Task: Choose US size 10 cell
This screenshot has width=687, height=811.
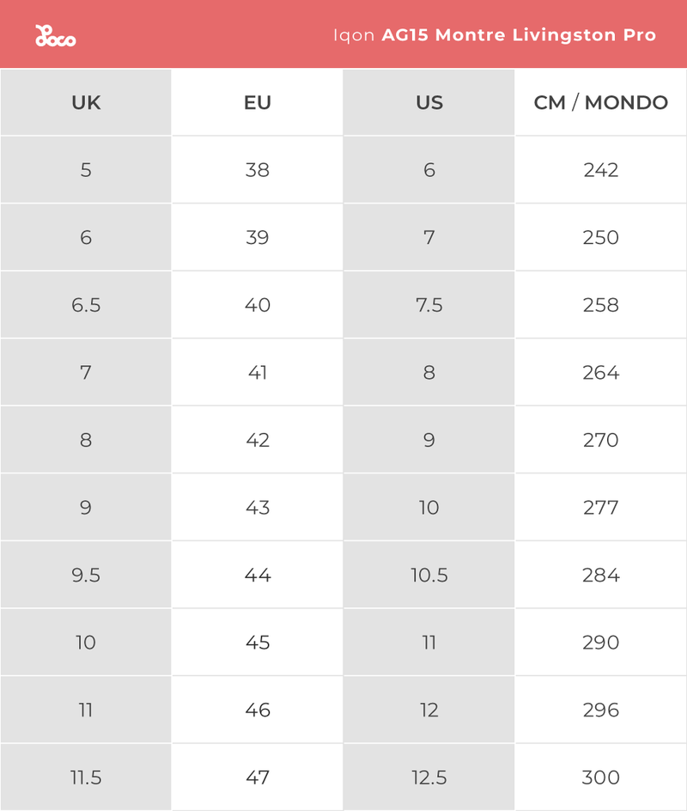Action: 429,508
